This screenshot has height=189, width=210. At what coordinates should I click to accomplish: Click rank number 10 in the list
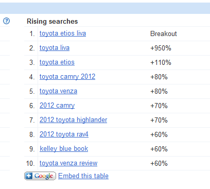(x=30, y=163)
